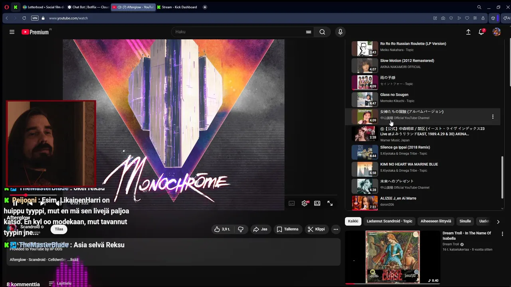Open the 8 kommenttia comments heading

point(23,284)
